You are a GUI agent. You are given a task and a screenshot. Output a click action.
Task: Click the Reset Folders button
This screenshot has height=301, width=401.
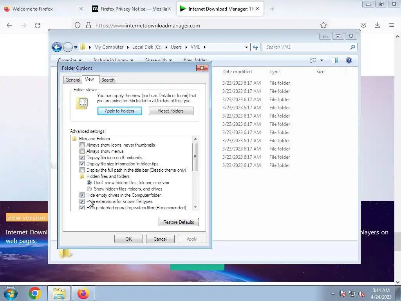(171, 111)
